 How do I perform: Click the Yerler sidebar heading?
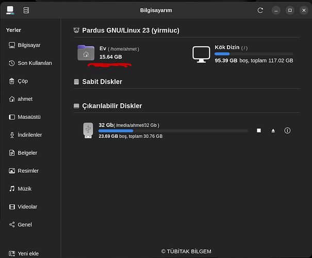click(13, 30)
